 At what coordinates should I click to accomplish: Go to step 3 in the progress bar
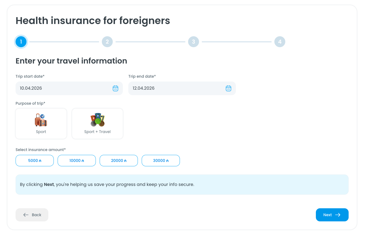click(194, 42)
